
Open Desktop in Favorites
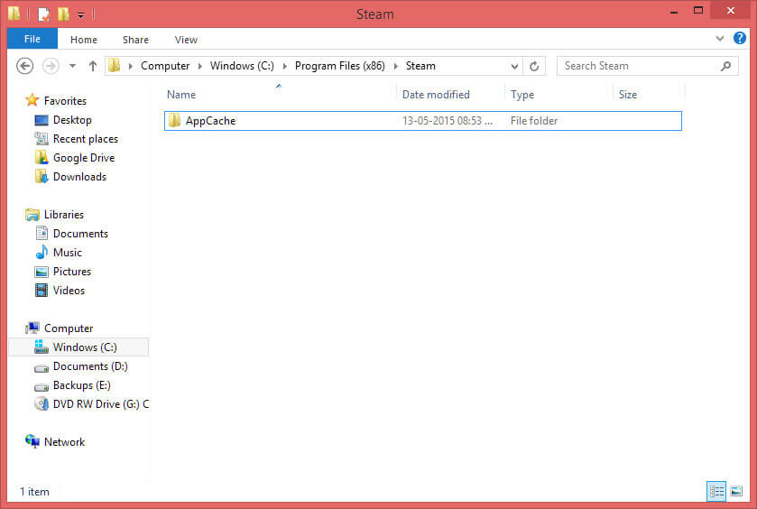click(x=72, y=120)
